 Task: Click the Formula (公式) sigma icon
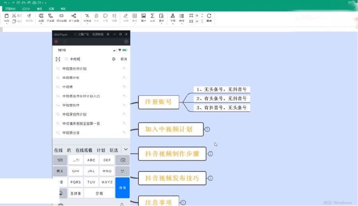pyautogui.click(x=152, y=16)
